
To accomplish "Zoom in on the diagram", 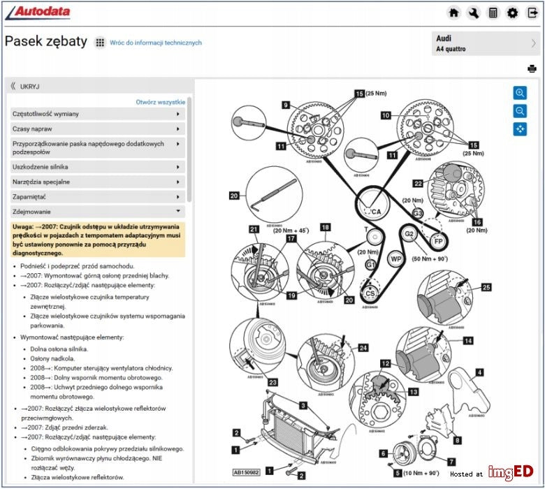I will [x=520, y=93].
